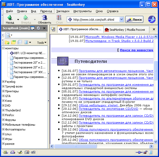Viewport: 159px width, 157px height.
Task: Close the ScrapBook sidebar
Action: [x=44, y=28]
